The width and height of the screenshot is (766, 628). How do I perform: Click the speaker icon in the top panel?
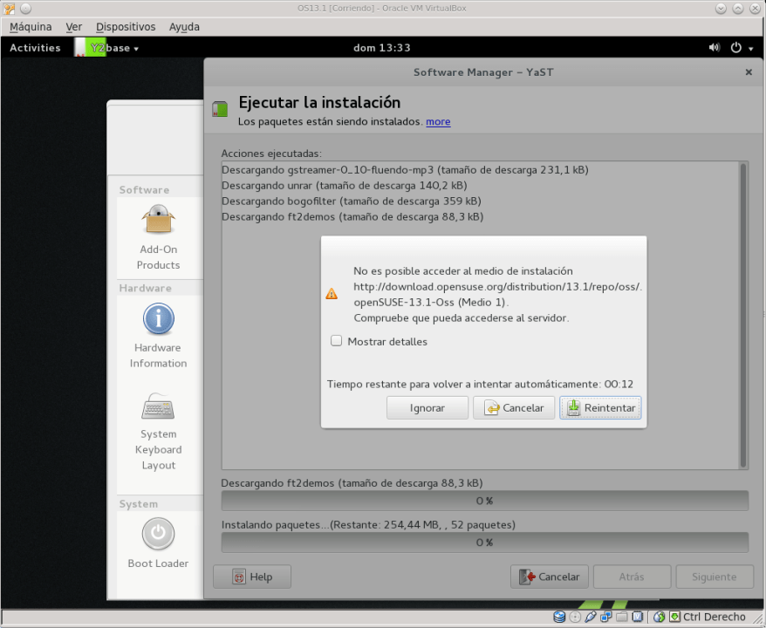click(714, 47)
